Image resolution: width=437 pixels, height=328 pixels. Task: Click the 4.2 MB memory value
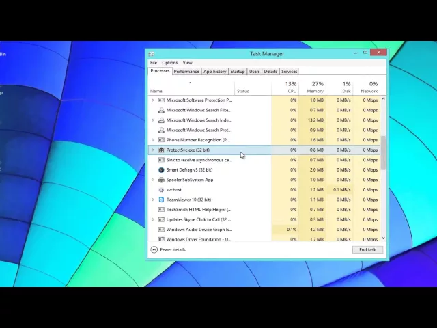point(317,230)
